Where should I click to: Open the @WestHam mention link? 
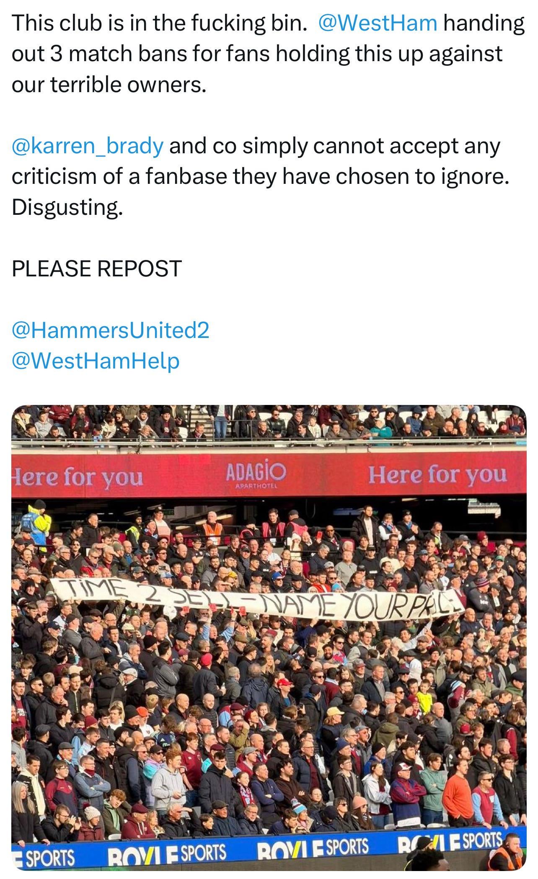click(378, 23)
